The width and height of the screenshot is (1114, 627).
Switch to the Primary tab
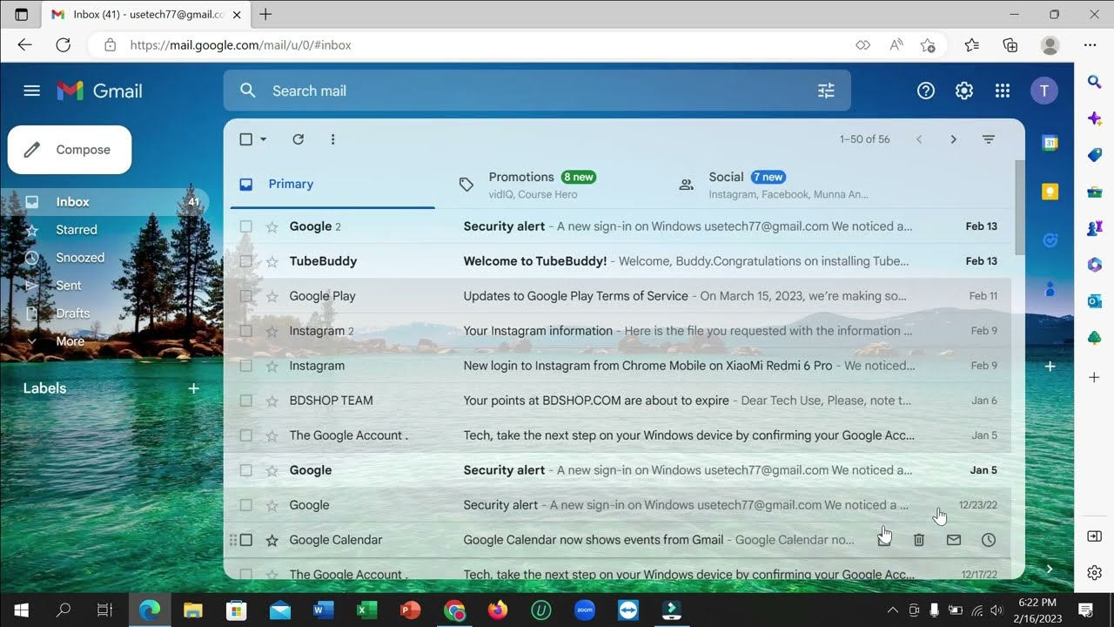(x=332, y=184)
